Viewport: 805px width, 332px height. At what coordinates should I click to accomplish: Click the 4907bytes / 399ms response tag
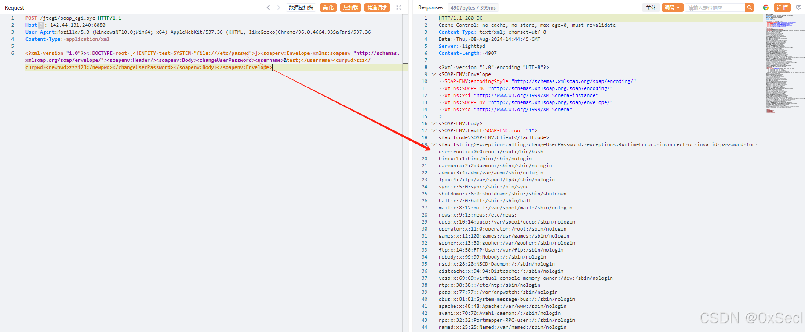473,7
